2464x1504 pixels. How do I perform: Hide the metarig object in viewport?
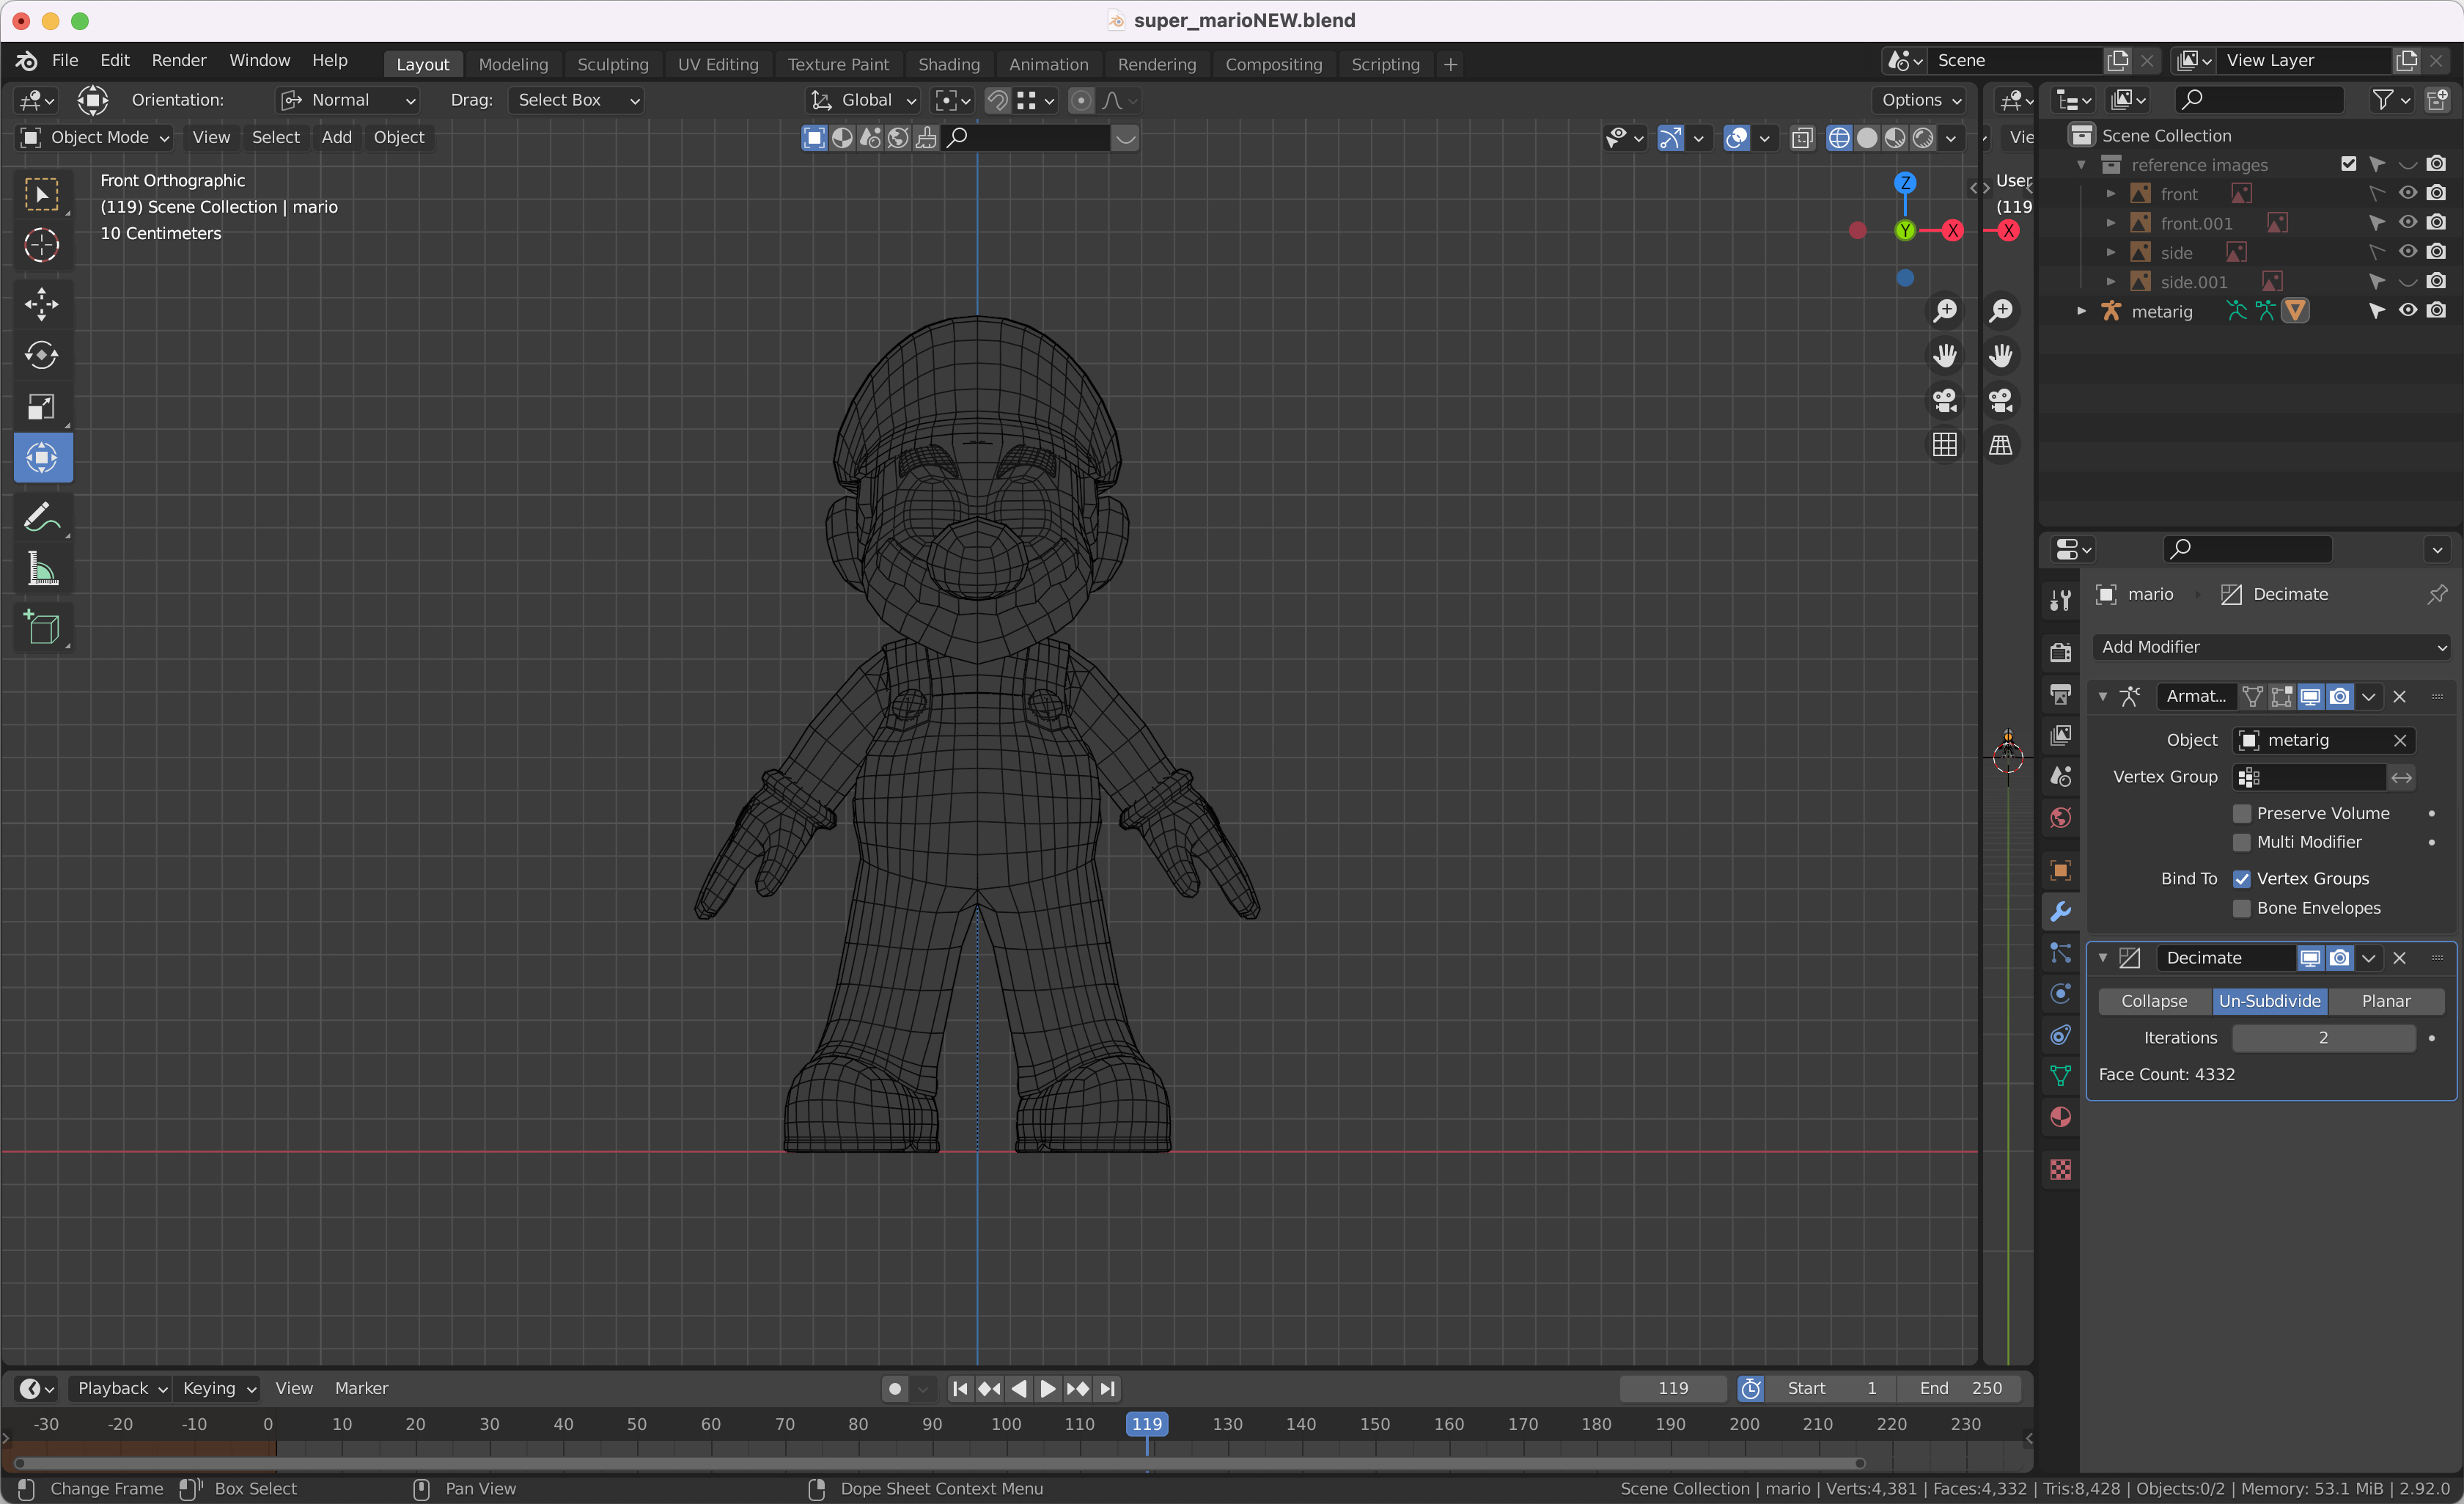point(2407,311)
